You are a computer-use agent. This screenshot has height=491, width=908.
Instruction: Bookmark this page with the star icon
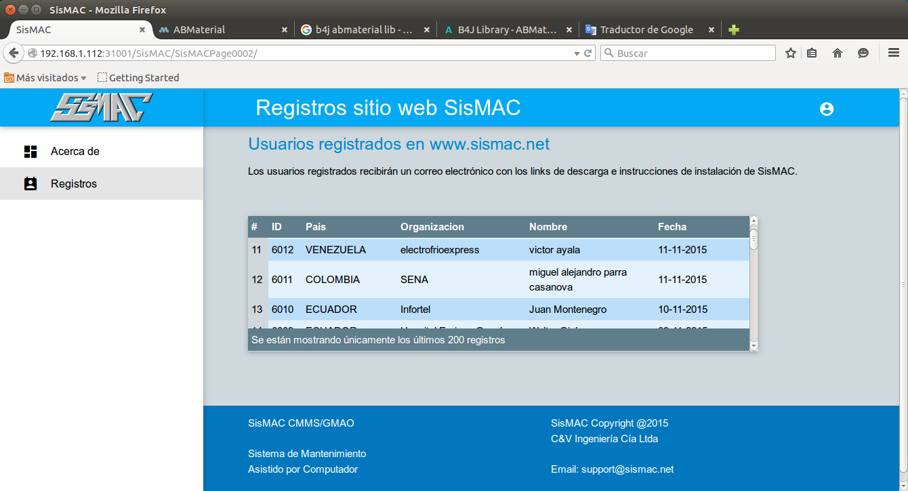[x=790, y=53]
